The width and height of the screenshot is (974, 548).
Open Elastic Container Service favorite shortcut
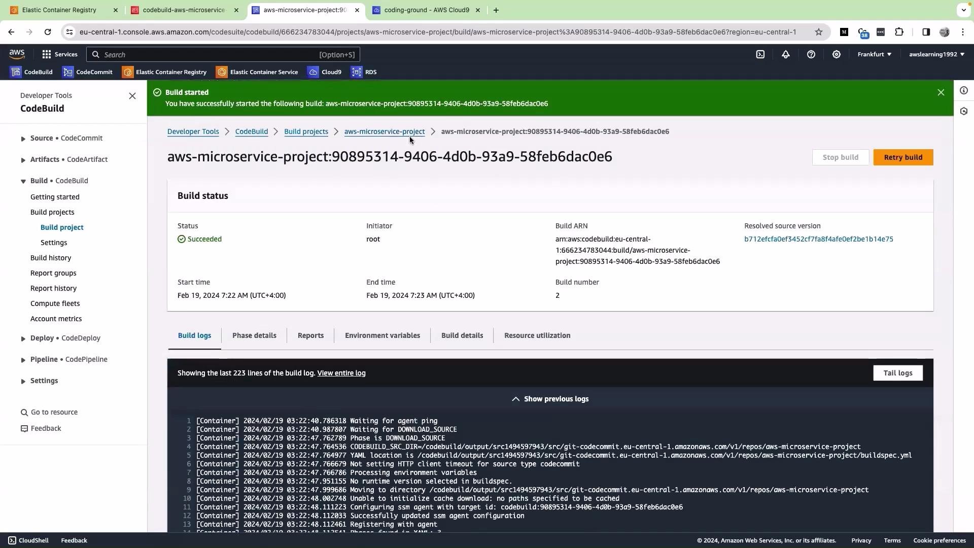click(x=257, y=72)
